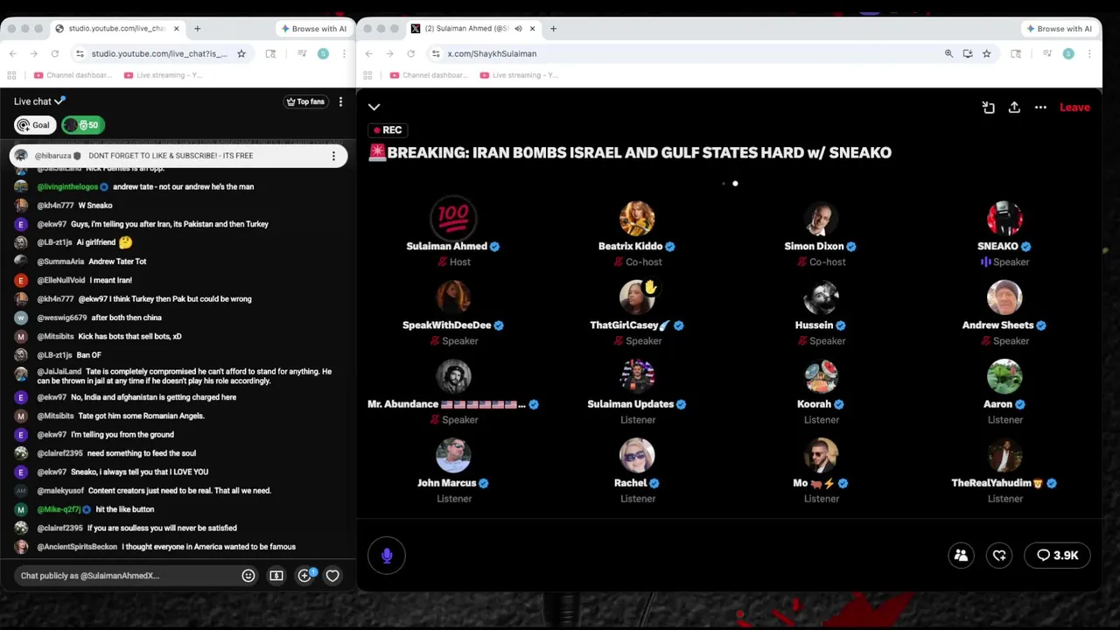The image size is (1120, 630).
Task: Open live chat three-dot options menu
Action: [340, 101]
